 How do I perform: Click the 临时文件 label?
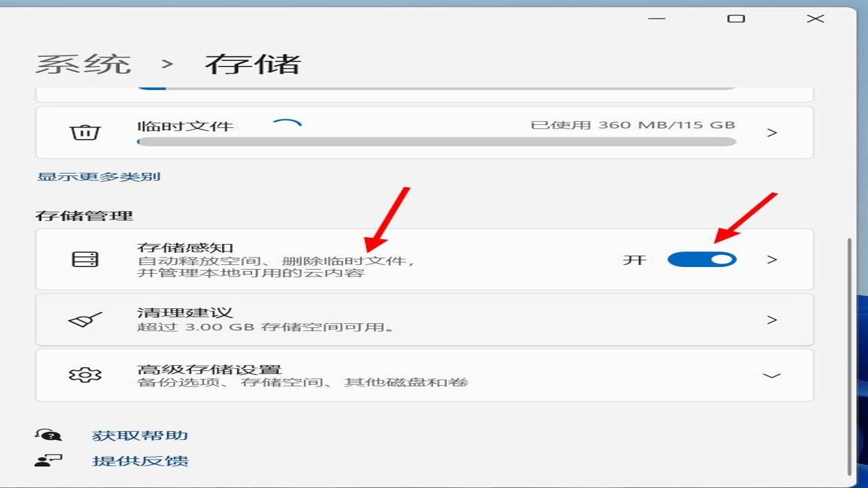(185, 126)
